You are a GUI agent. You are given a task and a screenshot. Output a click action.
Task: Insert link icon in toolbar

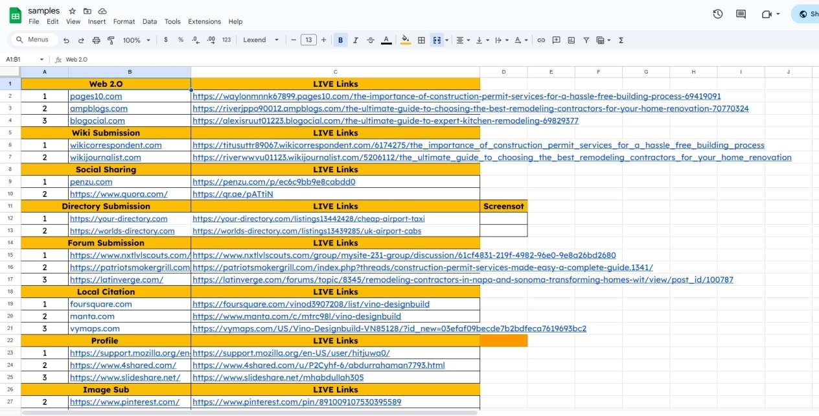[x=541, y=40]
